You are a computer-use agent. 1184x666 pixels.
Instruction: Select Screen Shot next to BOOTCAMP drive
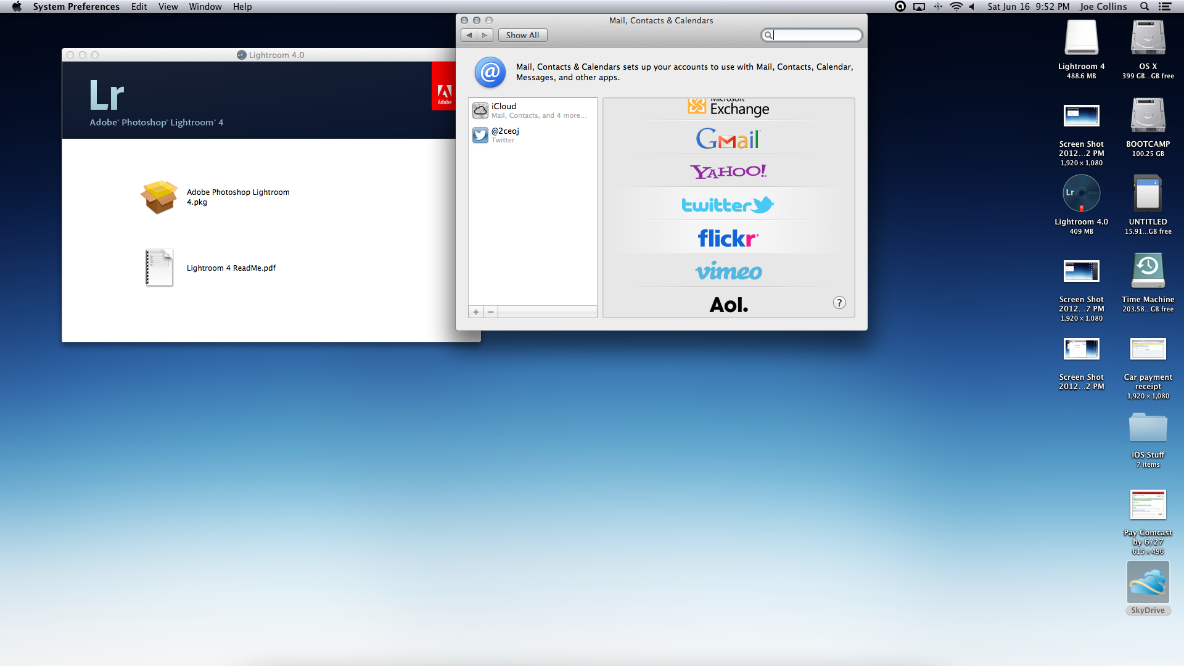pyautogui.click(x=1081, y=116)
